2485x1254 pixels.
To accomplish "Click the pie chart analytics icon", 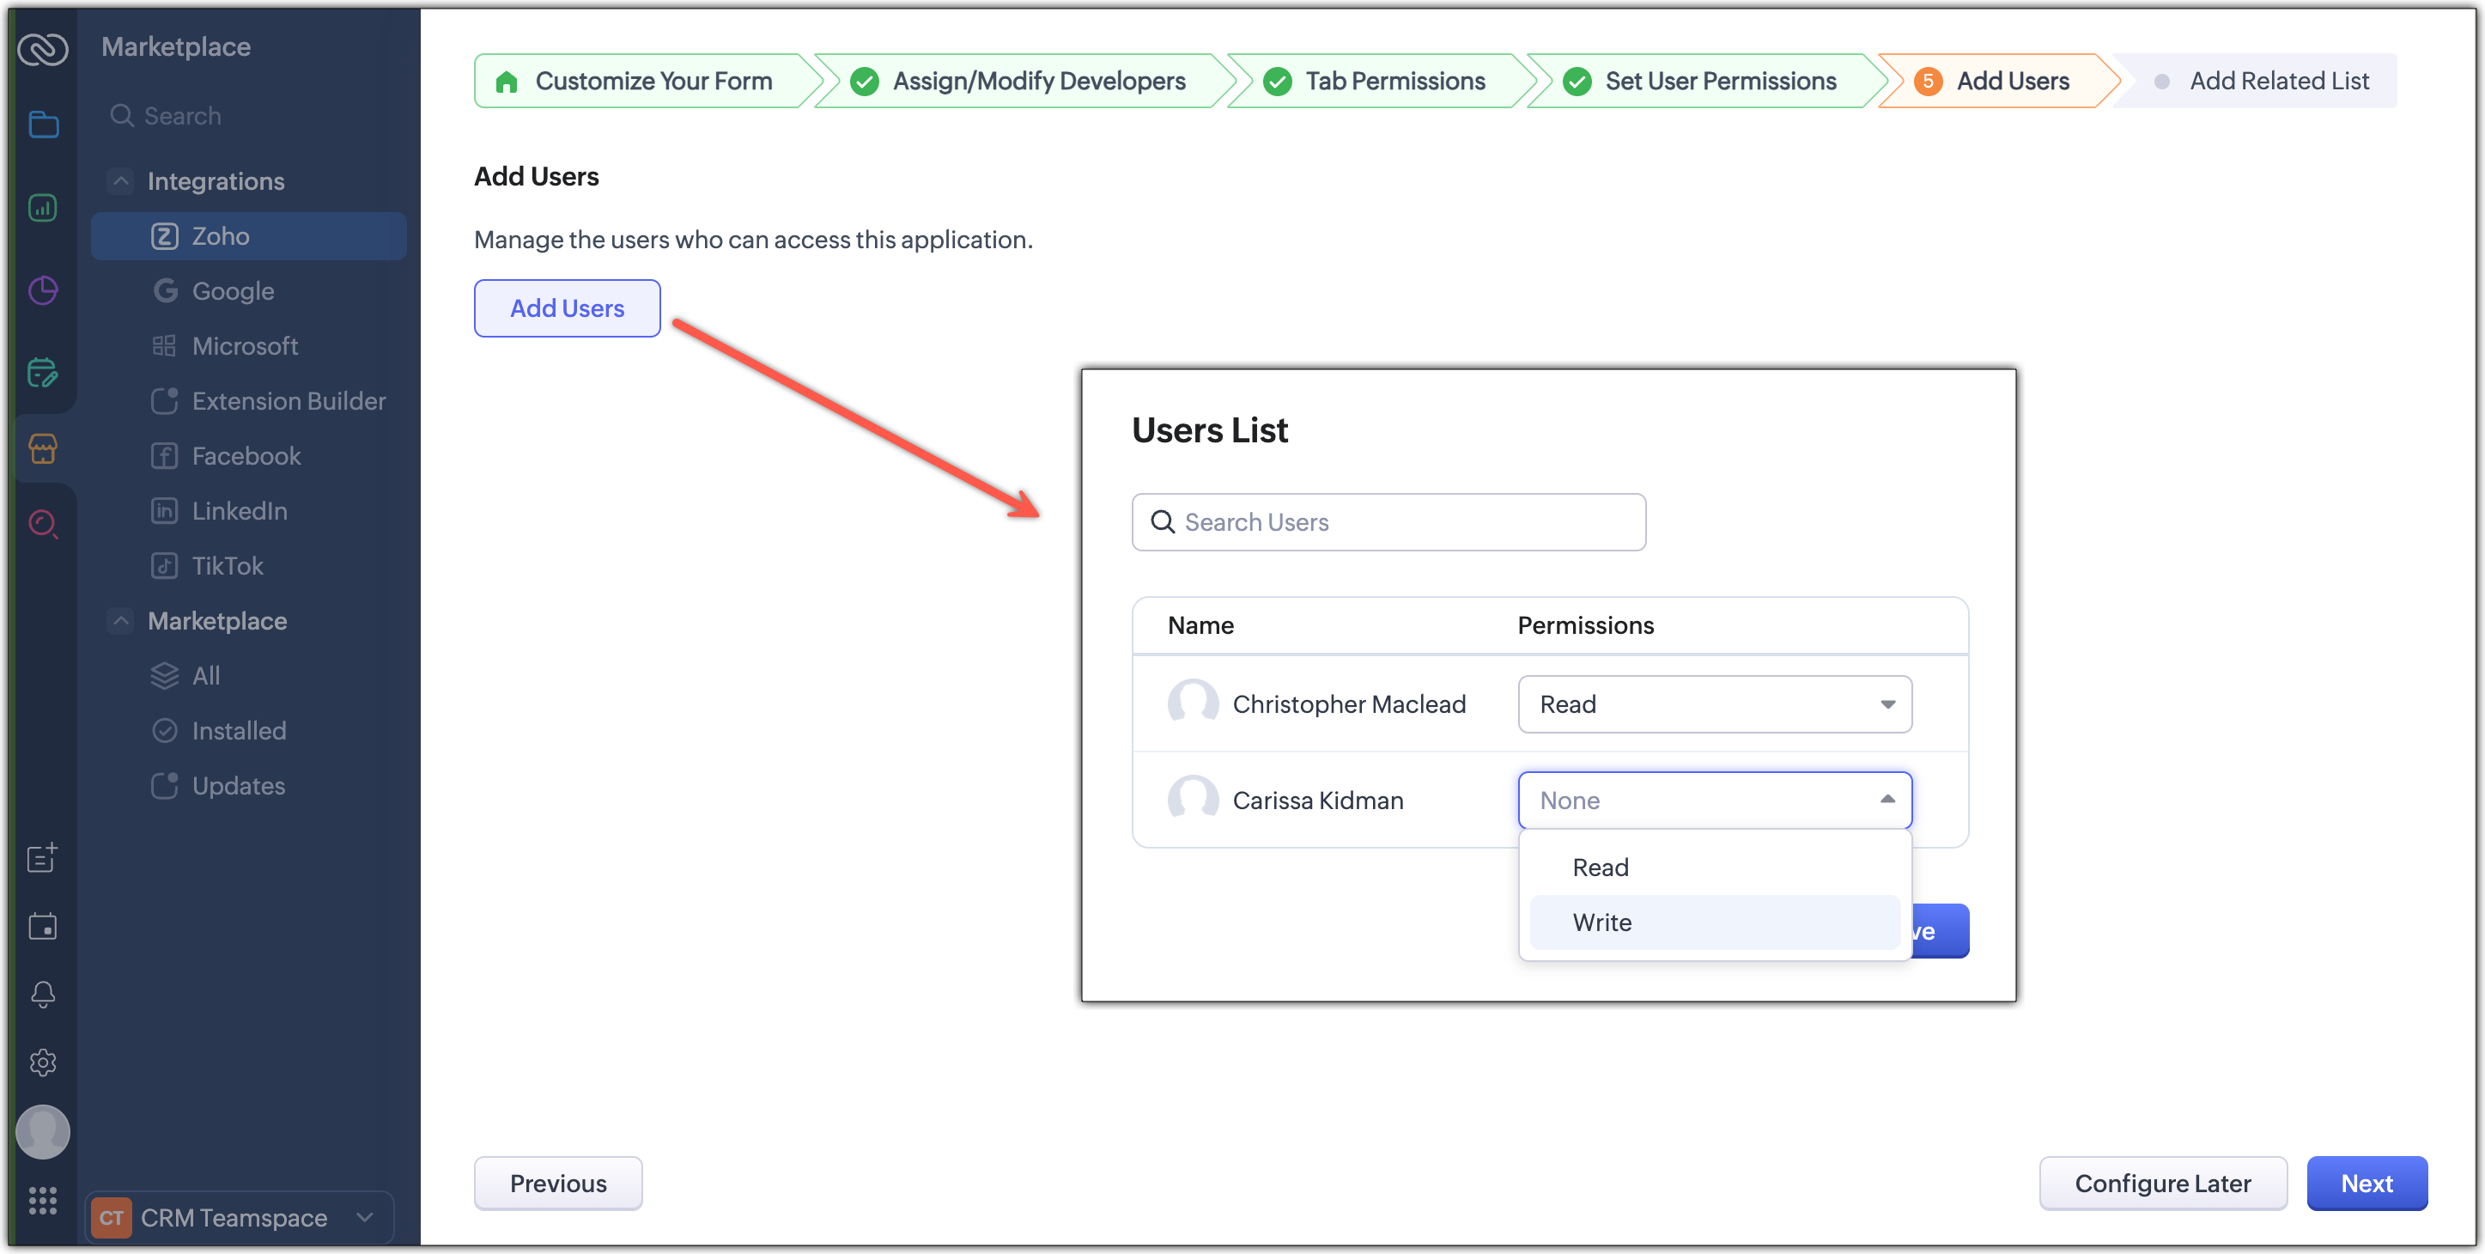I will point(44,290).
